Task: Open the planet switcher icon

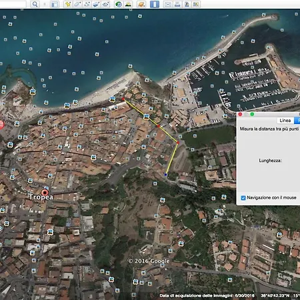Action: [x=141, y=4]
